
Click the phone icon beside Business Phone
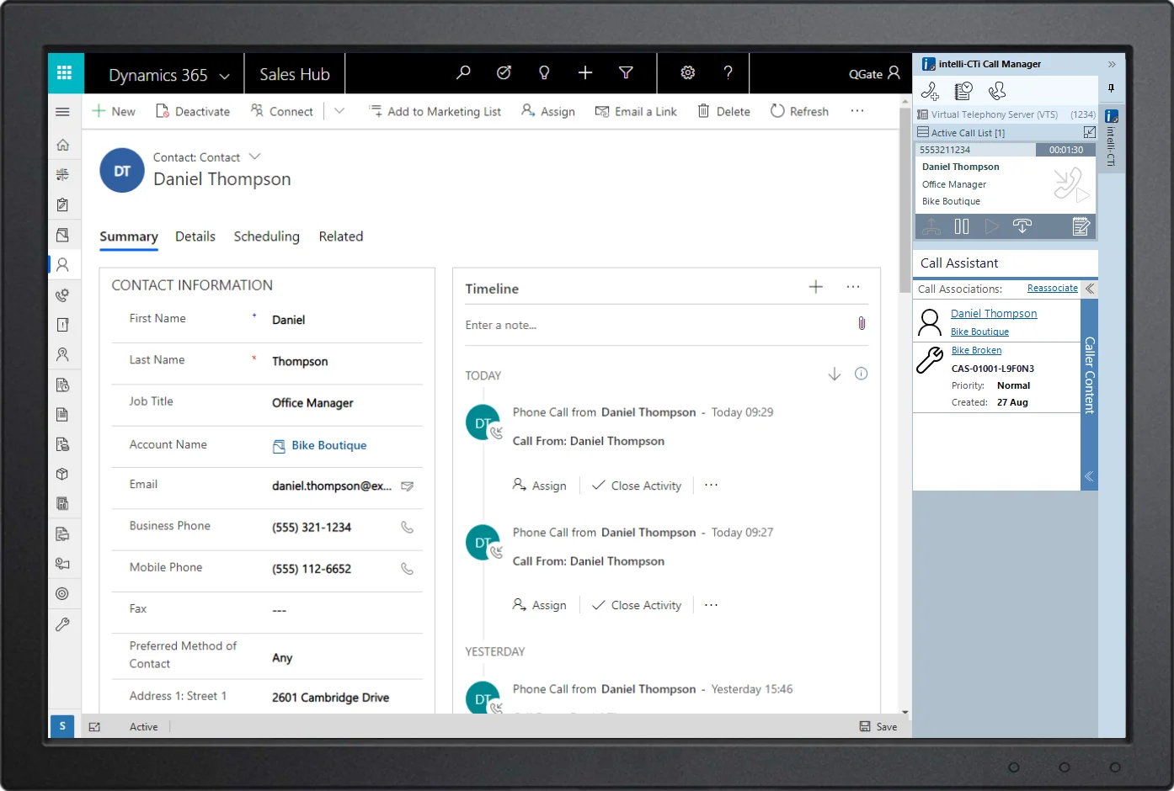pyautogui.click(x=408, y=528)
